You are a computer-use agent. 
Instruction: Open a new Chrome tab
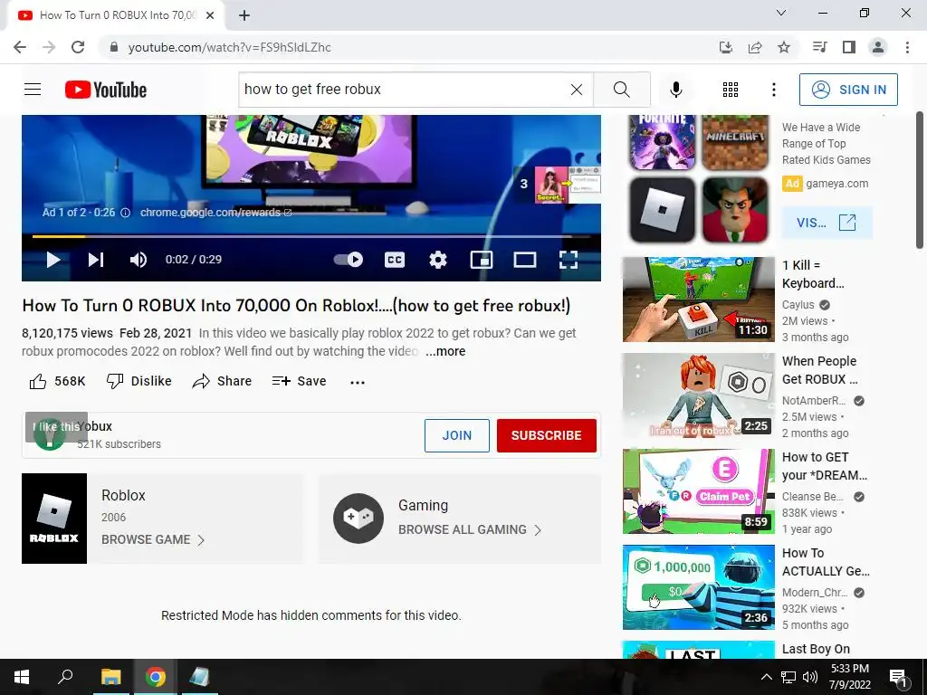(x=244, y=15)
